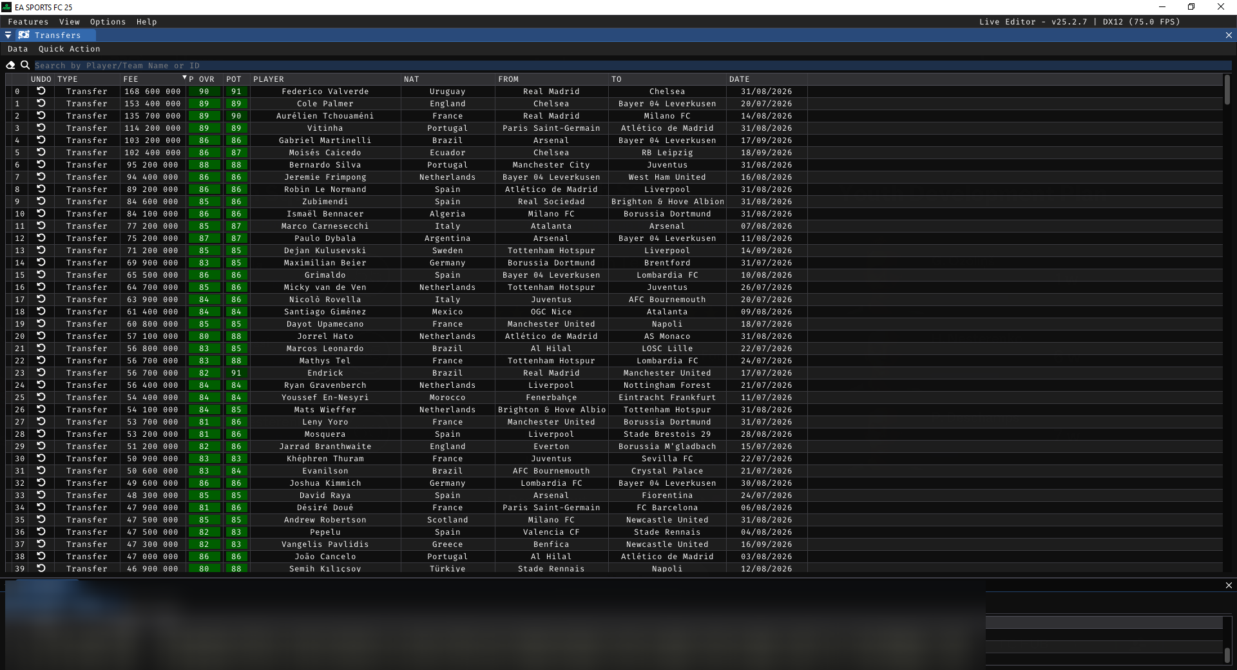Undo Federico Valverde's transfer
The image size is (1237, 670).
coord(41,91)
